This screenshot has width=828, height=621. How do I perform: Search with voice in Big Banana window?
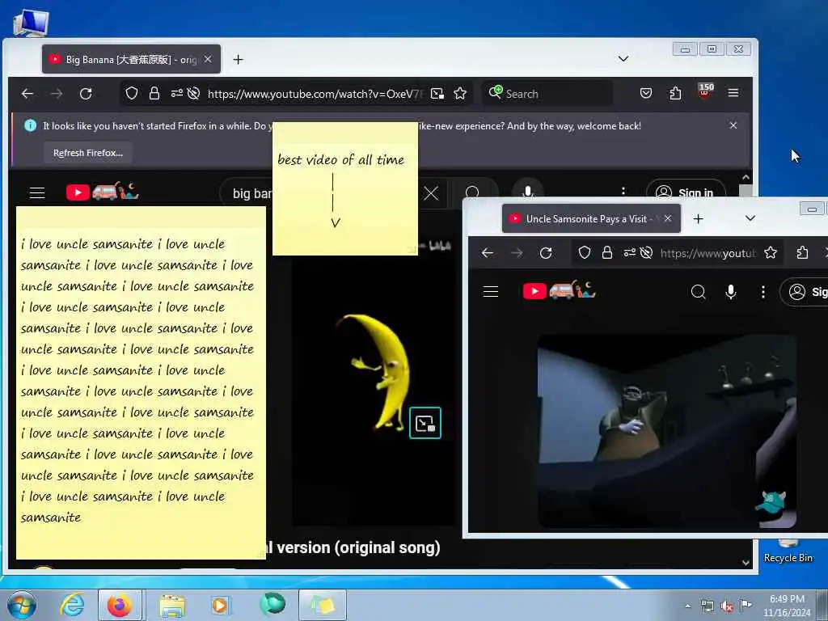tap(527, 191)
